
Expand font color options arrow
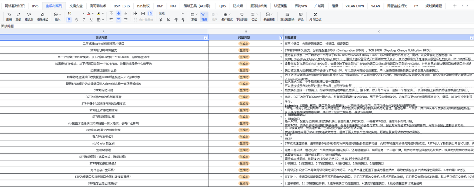pyautogui.click(x=93, y=13)
